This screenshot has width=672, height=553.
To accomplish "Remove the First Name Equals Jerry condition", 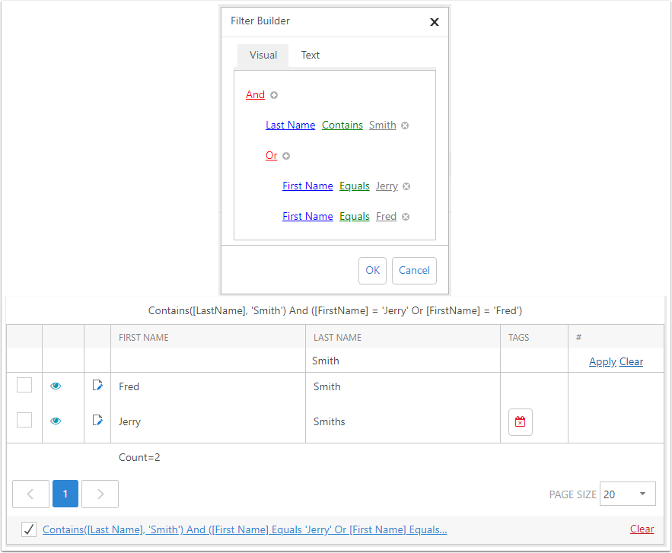I will [406, 186].
